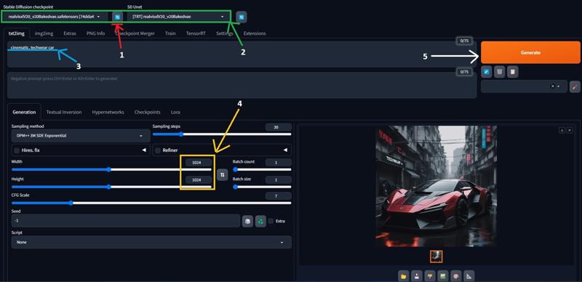Click the Batch count slider

tap(262, 169)
